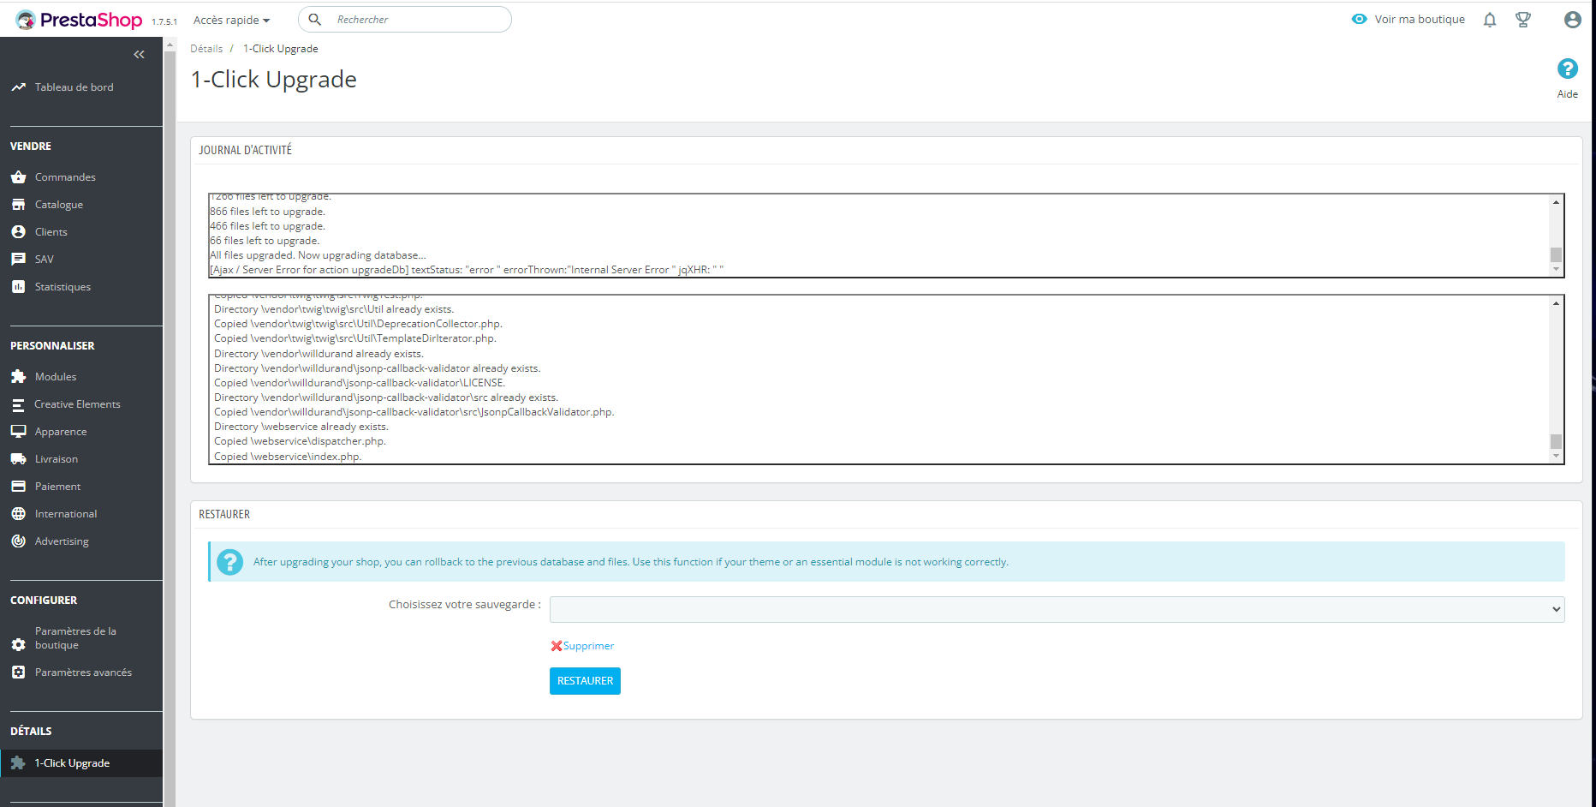Click the Paramètres avancés icon
The width and height of the screenshot is (1596, 807).
[x=18, y=672]
